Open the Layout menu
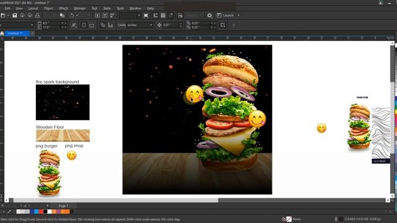The image size is (397, 223). pyautogui.click(x=33, y=8)
